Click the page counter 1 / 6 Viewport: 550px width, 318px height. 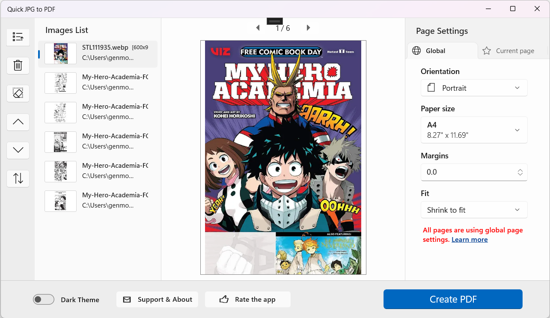283,28
